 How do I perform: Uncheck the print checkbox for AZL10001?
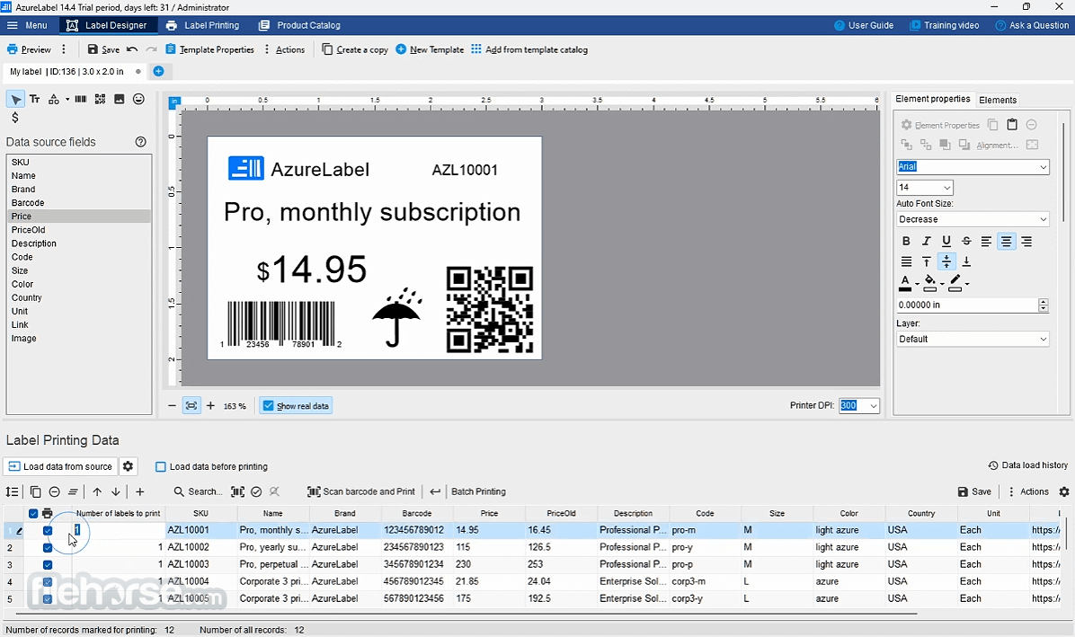tap(48, 530)
